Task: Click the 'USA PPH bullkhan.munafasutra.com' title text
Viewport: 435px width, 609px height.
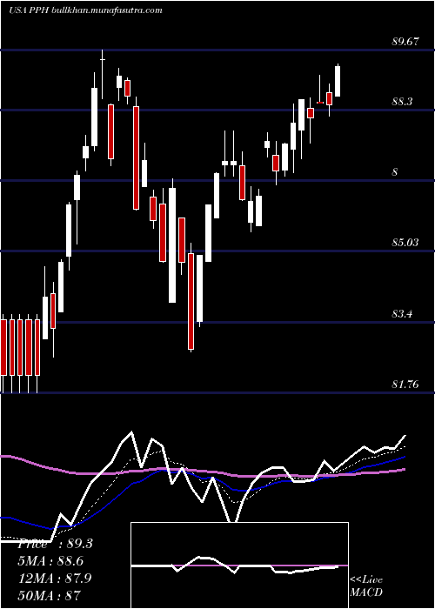Action: pos(85,10)
